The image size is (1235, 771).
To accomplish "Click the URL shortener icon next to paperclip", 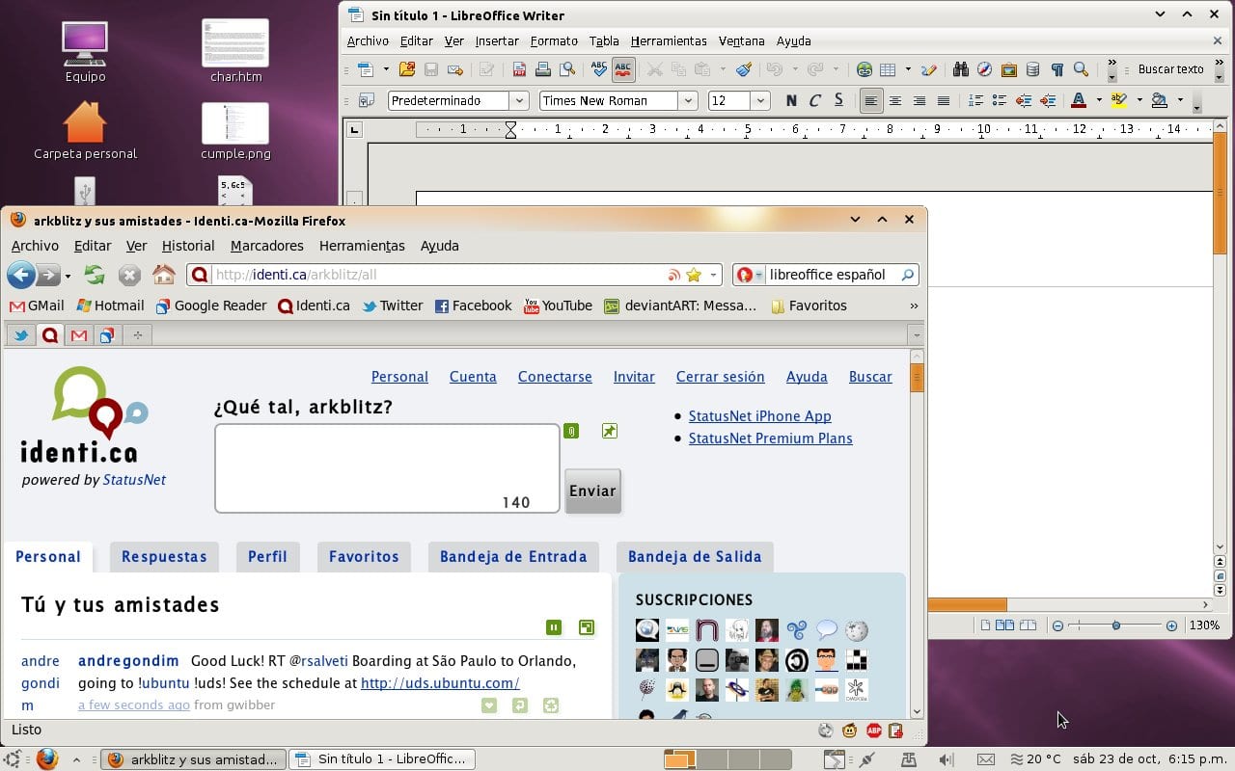I will point(609,431).
